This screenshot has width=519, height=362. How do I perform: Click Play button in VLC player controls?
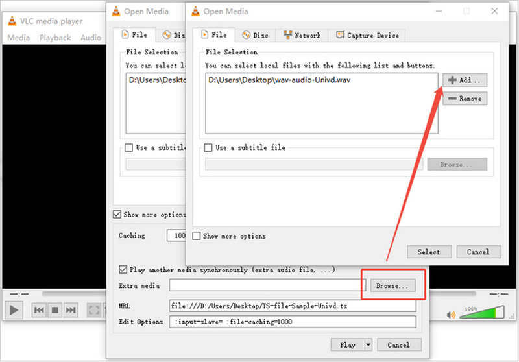[x=14, y=310]
